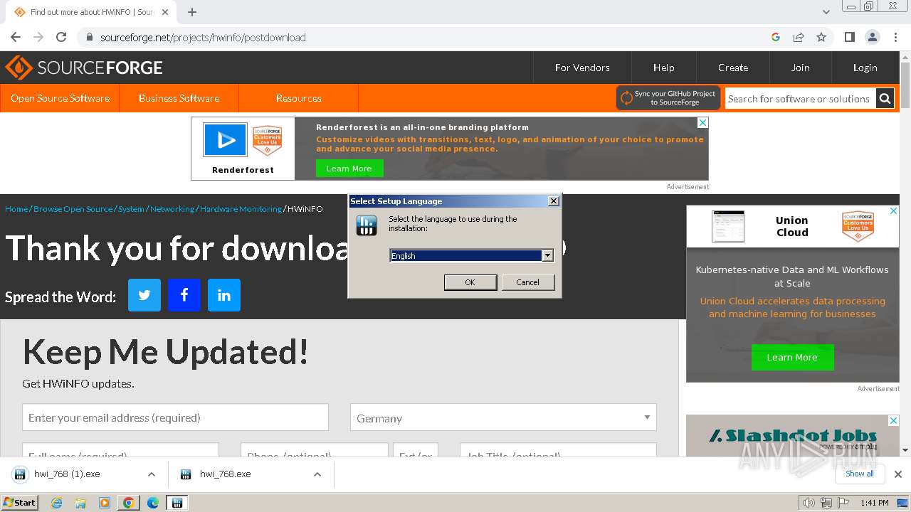Go back using the browser back arrow
The height and width of the screenshot is (512, 911).
[x=16, y=37]
